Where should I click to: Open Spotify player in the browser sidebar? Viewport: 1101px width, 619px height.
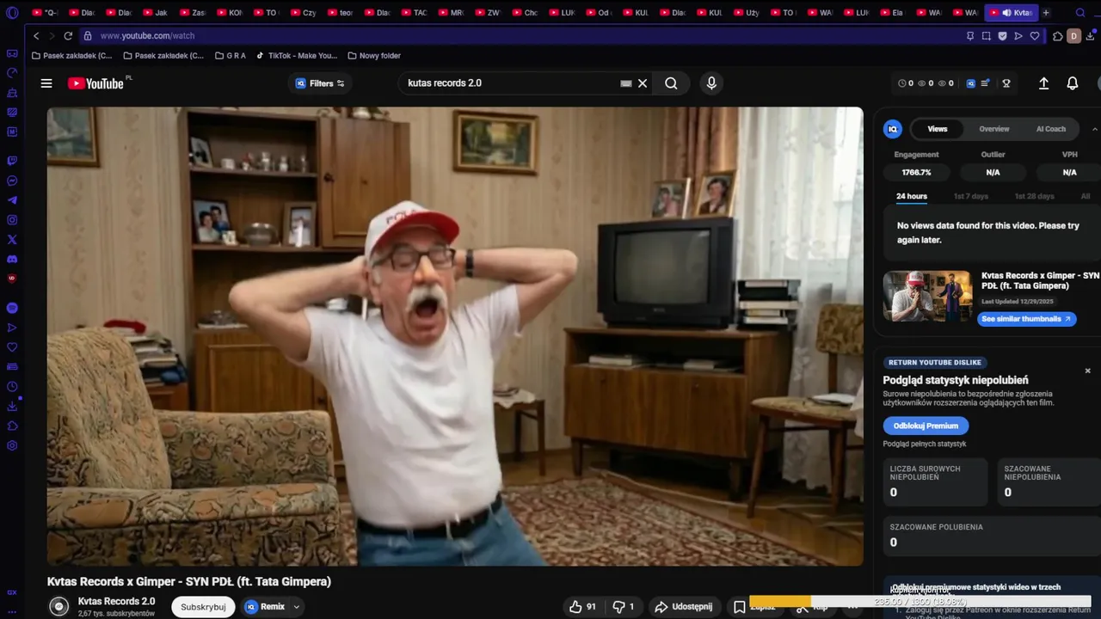tap(12, 308)
